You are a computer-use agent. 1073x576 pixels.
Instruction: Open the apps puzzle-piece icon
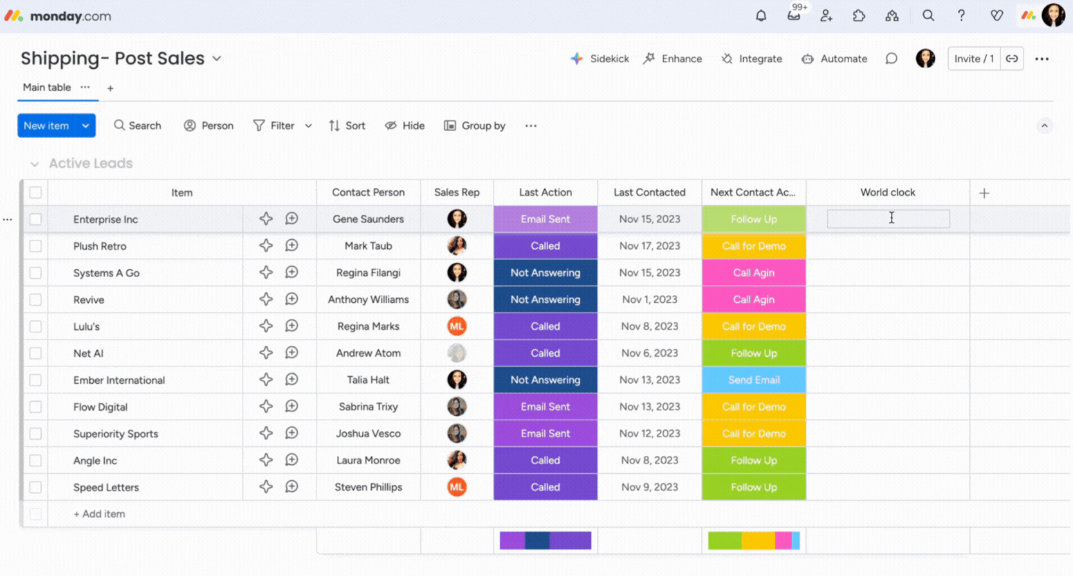click(x=859, y=15)
